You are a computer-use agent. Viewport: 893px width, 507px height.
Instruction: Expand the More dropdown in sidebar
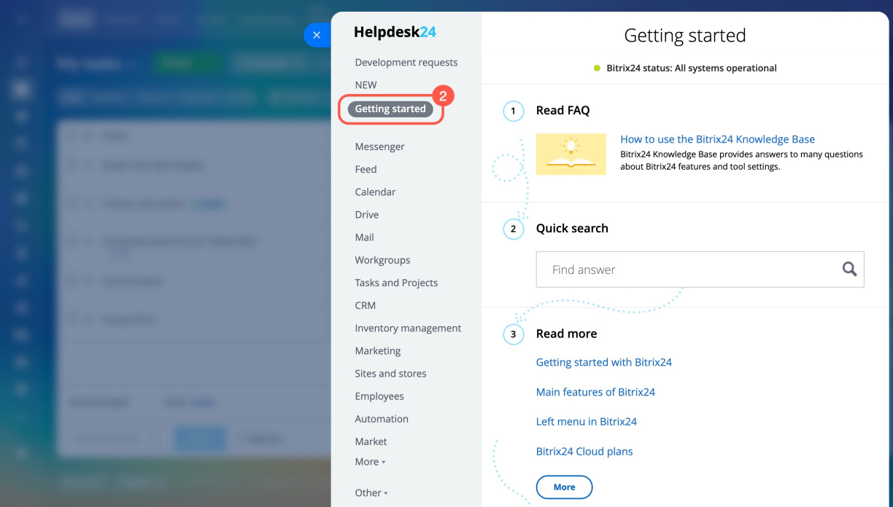(370, 462)
